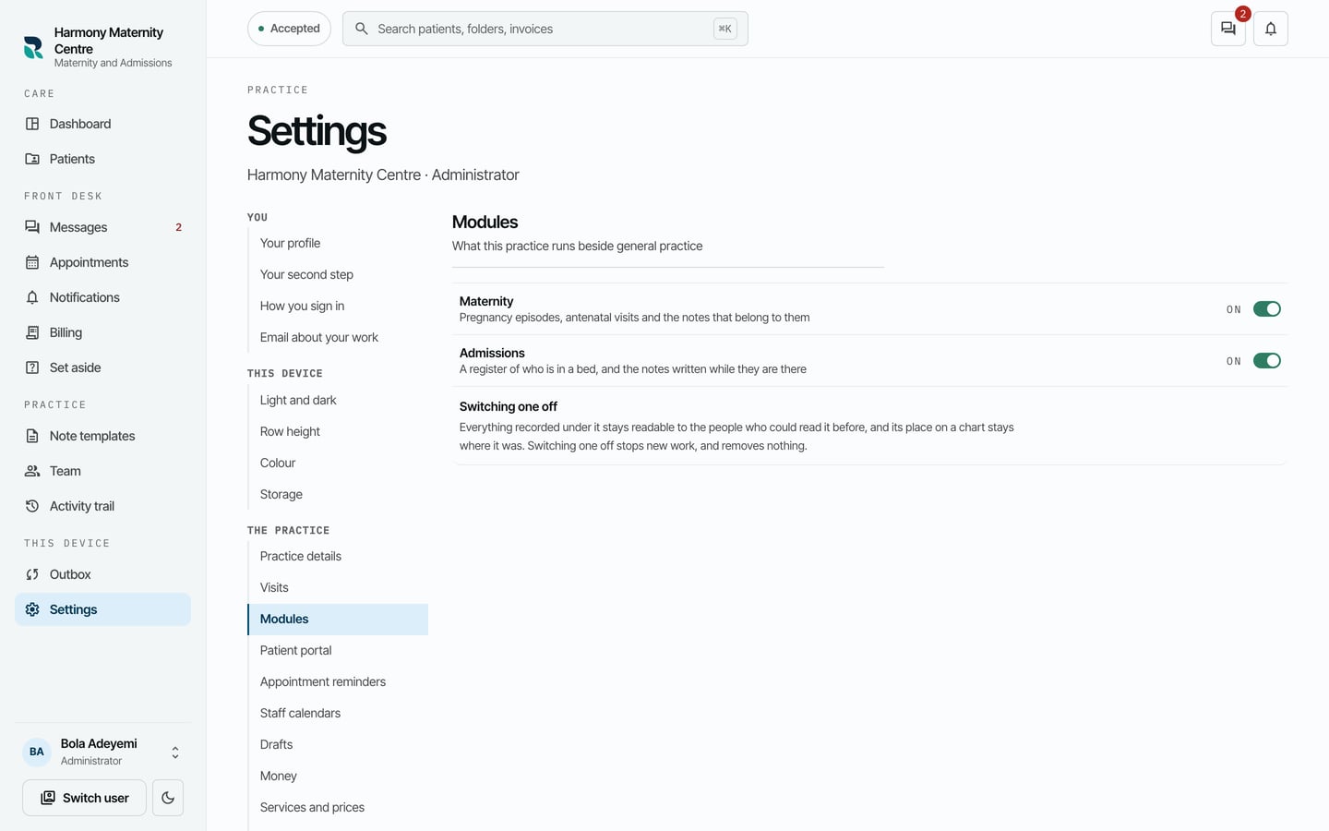Select Staff calendars in settings list
Screen dimensions: 1329x831
(x=338, y=714)
